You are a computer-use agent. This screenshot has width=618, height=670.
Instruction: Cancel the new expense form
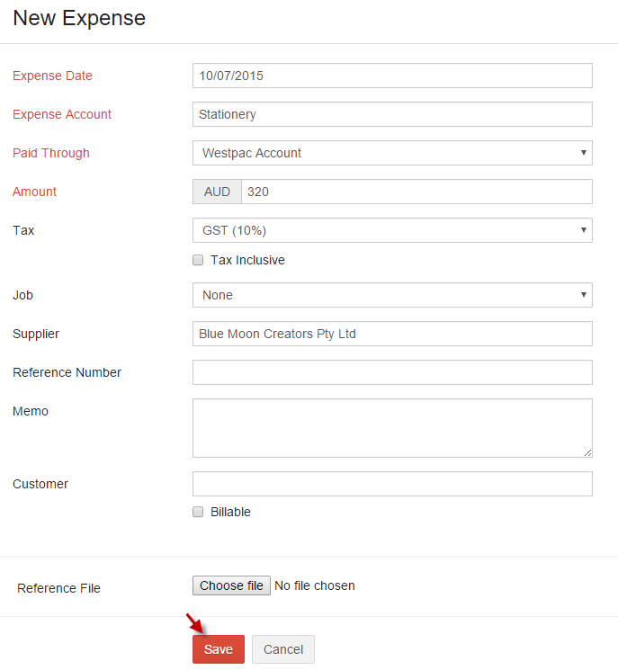283,649
